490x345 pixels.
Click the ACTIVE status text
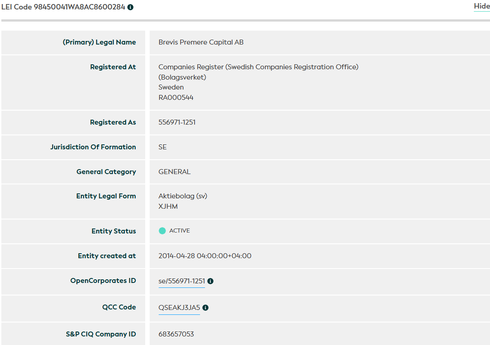point(180,231)
